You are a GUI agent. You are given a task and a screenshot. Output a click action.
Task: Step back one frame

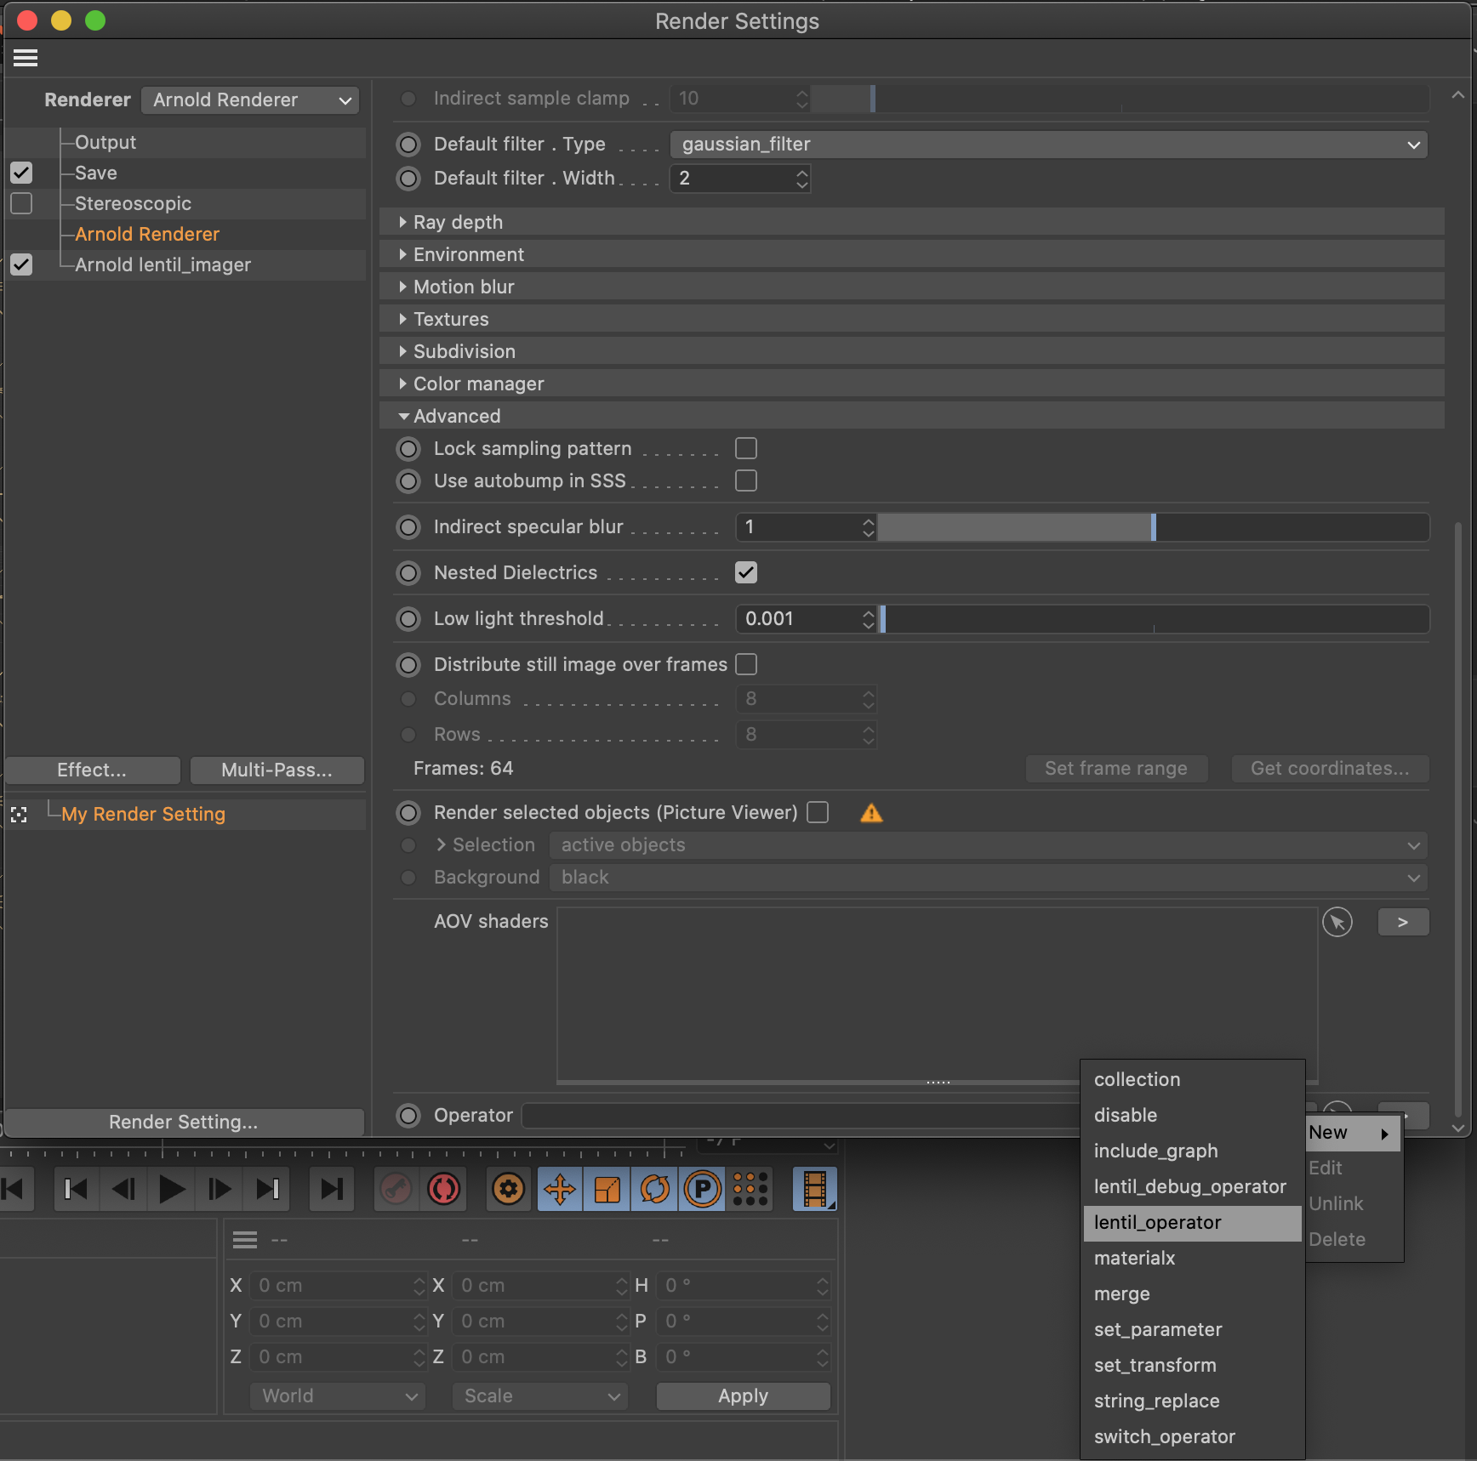(x=124, y=1189)
